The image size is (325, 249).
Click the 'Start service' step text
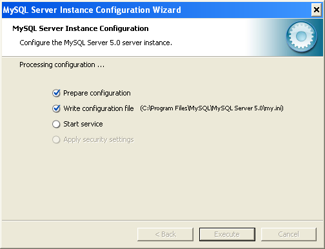pos(83,124)
